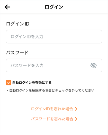
Task: Toggle auto-login via 自動ログインを有効にする label
Action: tap(32, 83)
